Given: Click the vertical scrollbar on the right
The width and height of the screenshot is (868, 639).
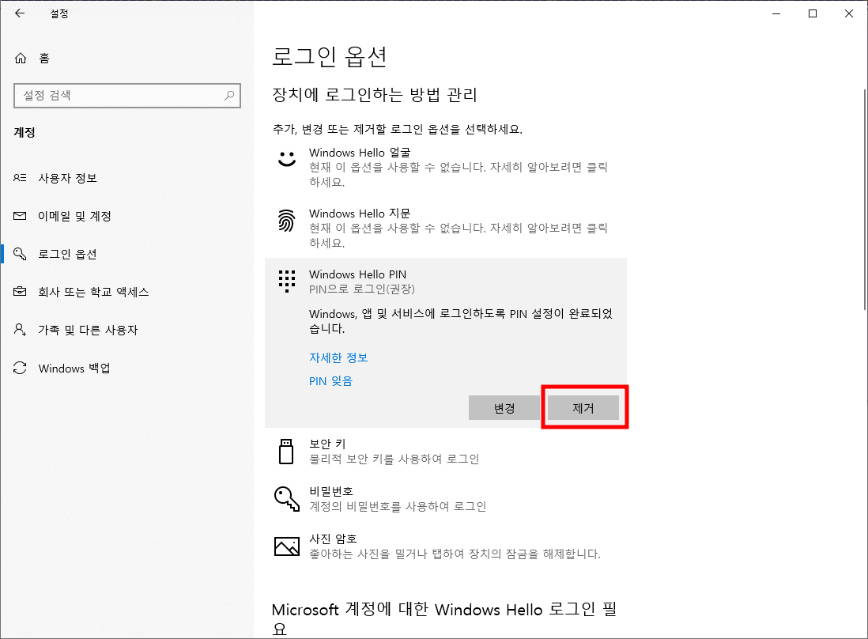Looking at the screenshot, I should (865, 199).
